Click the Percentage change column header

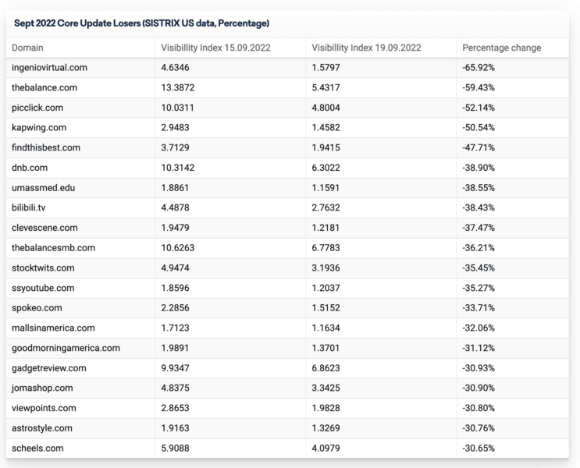click(501, 48)
